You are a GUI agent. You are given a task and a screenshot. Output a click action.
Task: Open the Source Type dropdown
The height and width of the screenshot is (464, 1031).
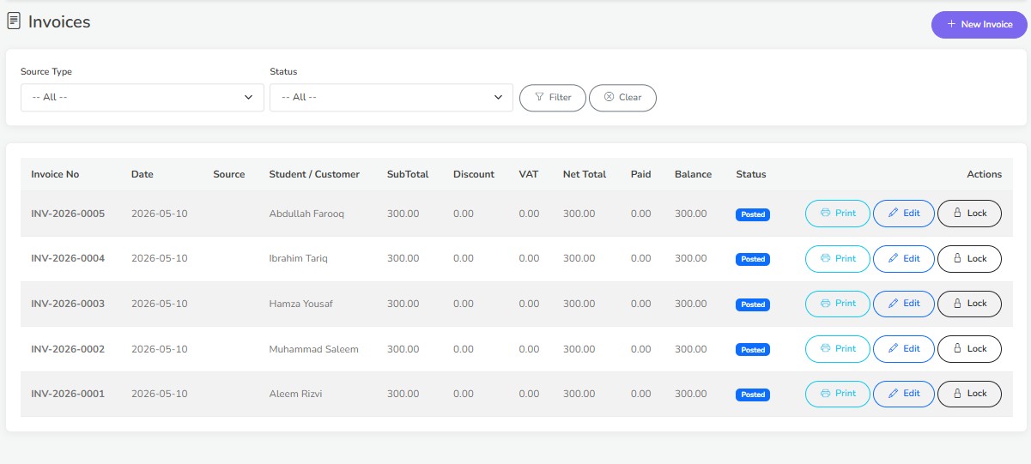pyautogui.click(x=143, y=97)
